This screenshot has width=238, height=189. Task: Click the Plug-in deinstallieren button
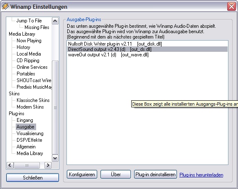pyautogui.click(x=155, y=174)
